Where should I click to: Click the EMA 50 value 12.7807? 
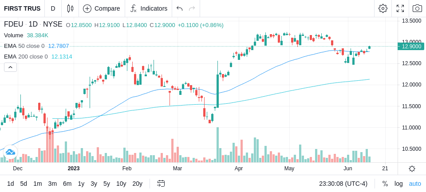(x=59, y=46)
